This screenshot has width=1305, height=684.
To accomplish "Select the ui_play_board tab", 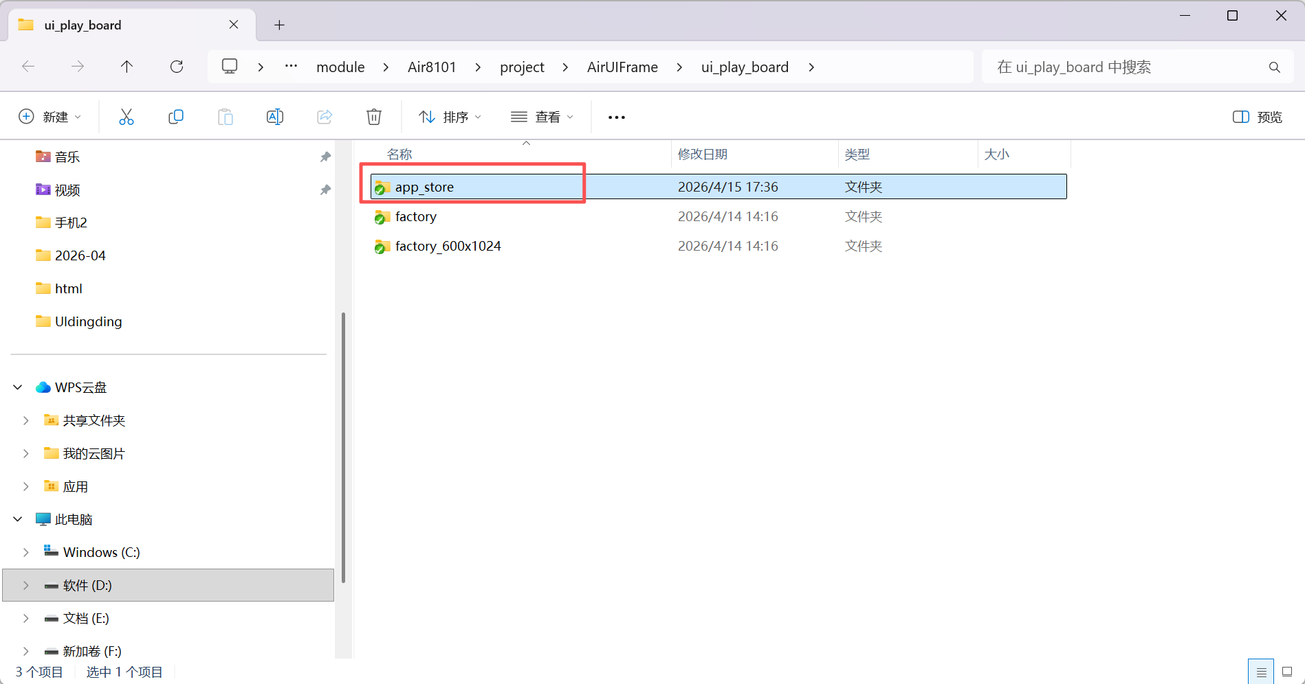I will (x=132, y=25).
